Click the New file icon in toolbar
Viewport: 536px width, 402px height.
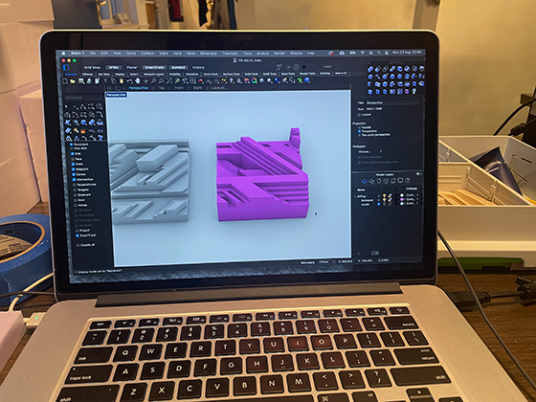(65, 81)
